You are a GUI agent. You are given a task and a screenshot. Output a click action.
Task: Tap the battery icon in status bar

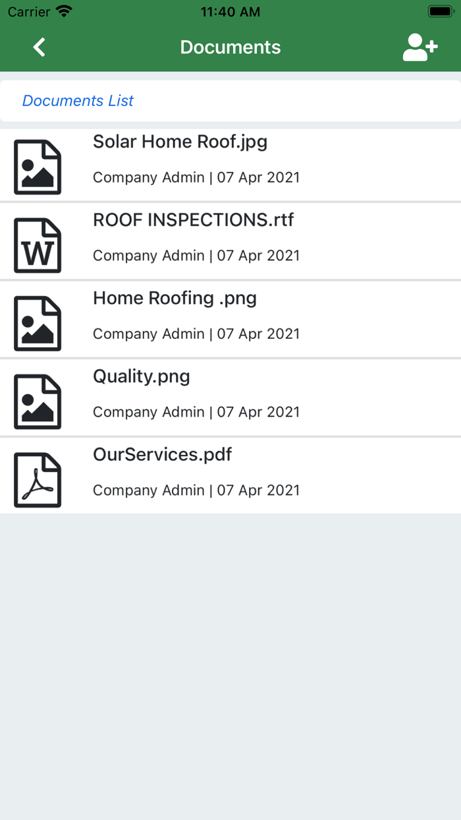click(439, 12)
